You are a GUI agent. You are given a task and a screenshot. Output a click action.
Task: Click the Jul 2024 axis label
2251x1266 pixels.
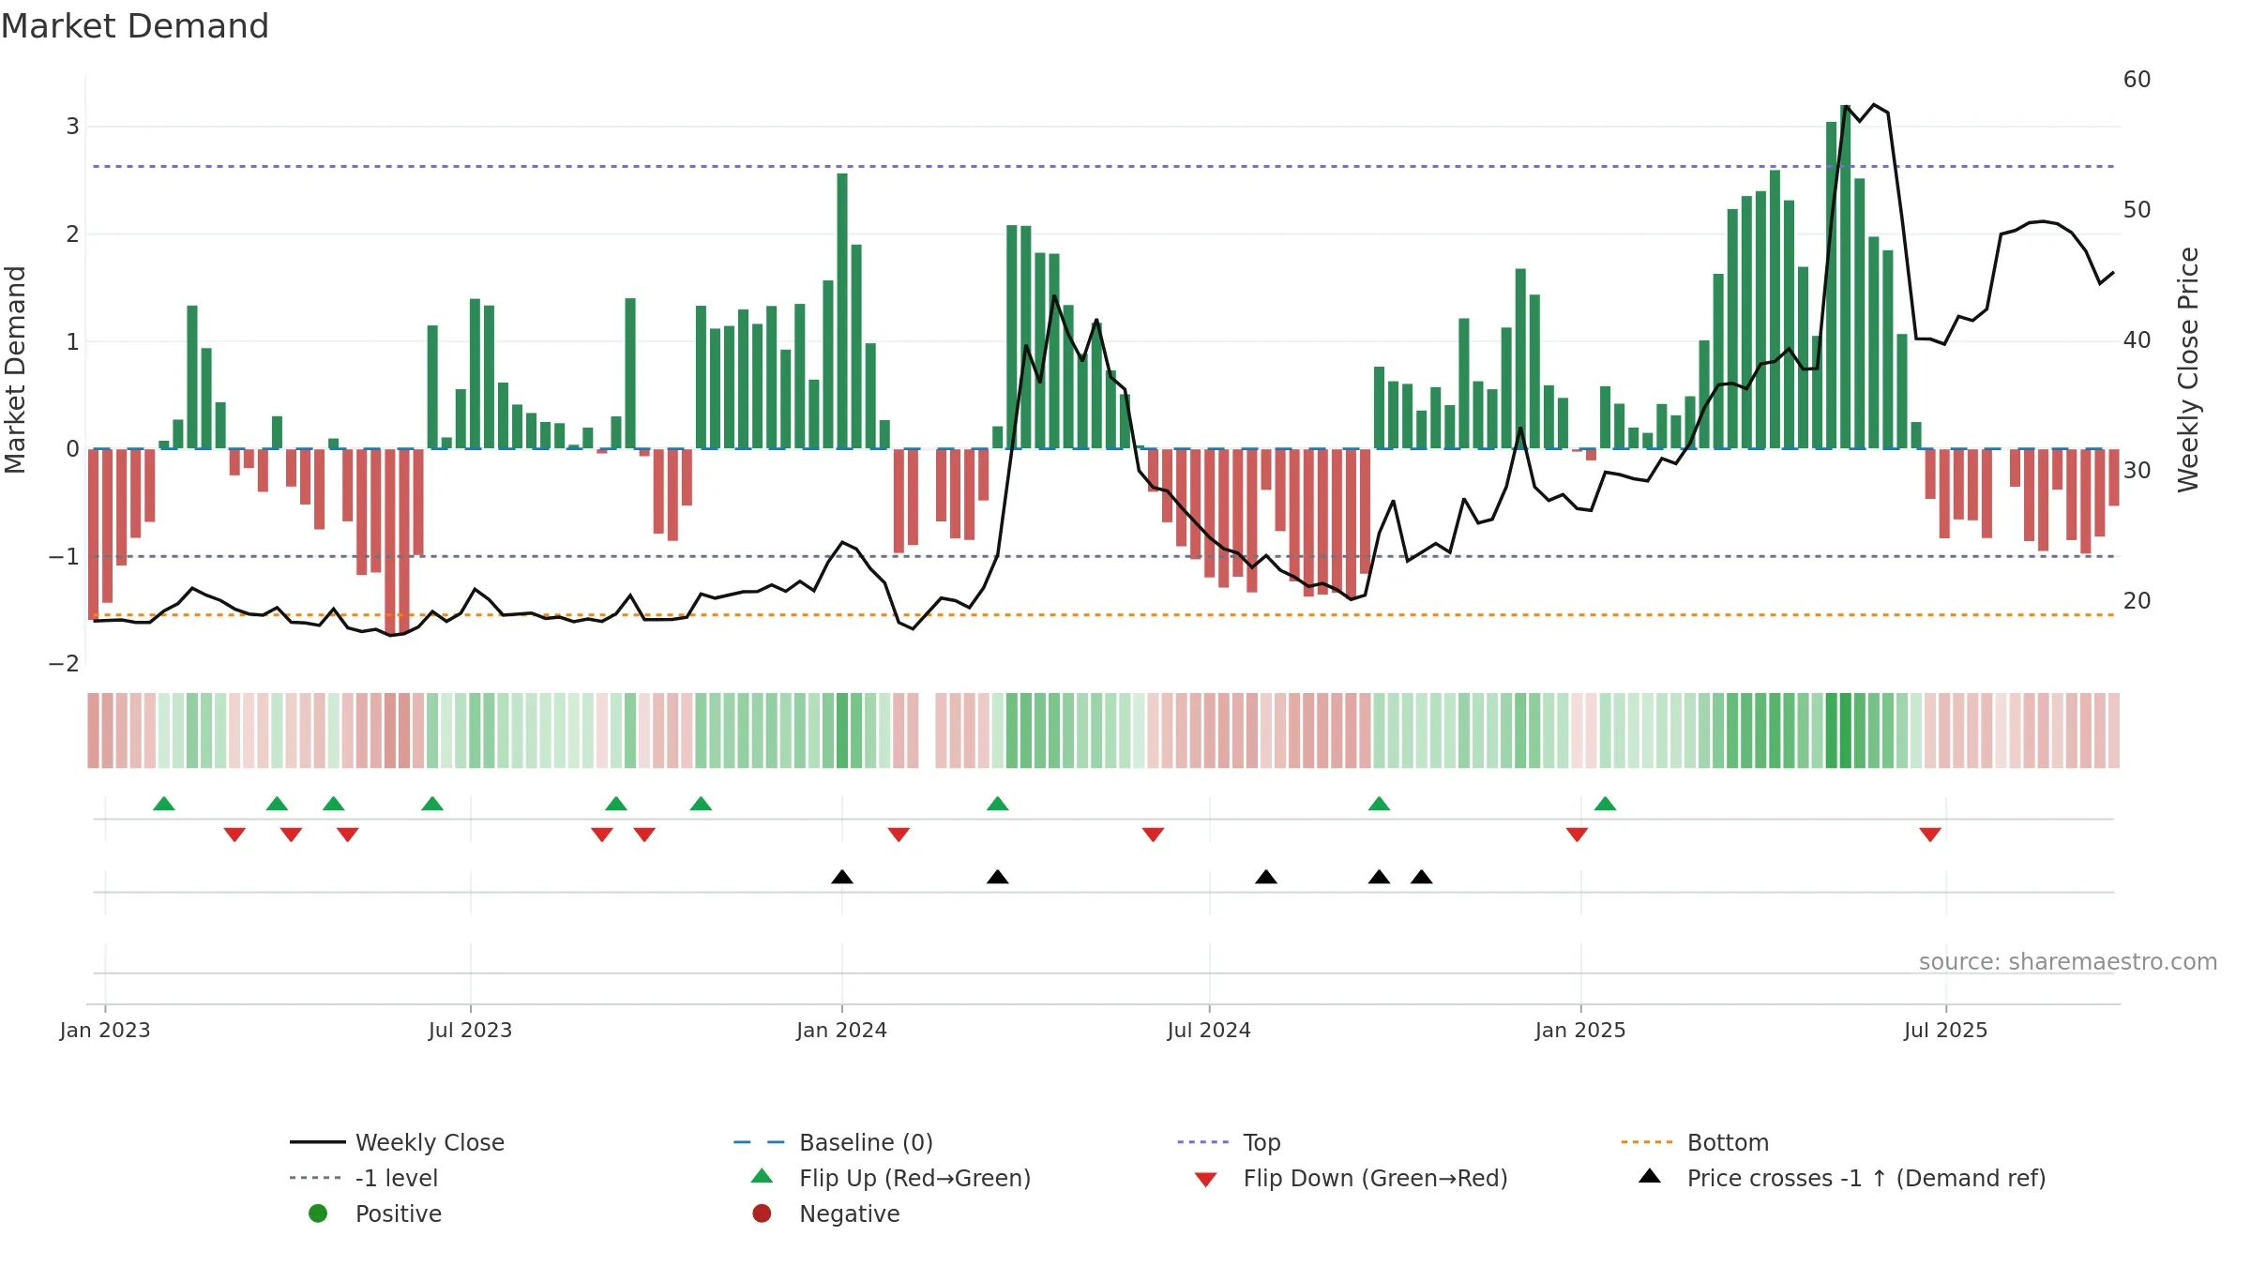click(x=1209, y=1031)
